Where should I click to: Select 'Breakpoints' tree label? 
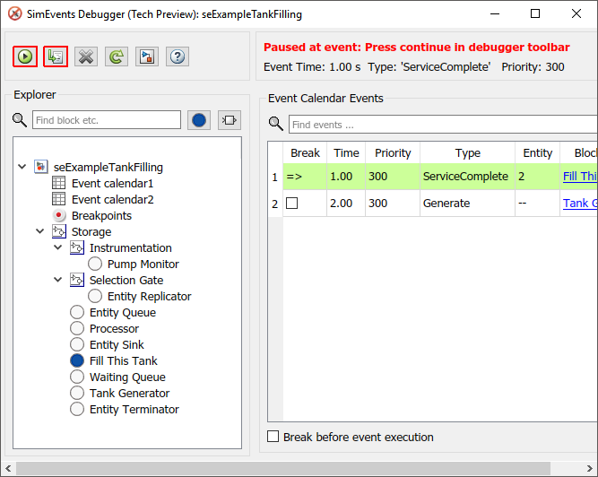coord(101,216)
